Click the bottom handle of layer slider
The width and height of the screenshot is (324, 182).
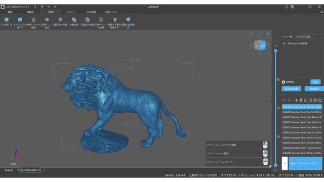[x=275, y=165]
